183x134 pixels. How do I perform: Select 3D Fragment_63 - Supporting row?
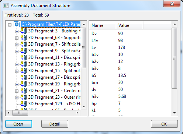click(x=54, y=38)
